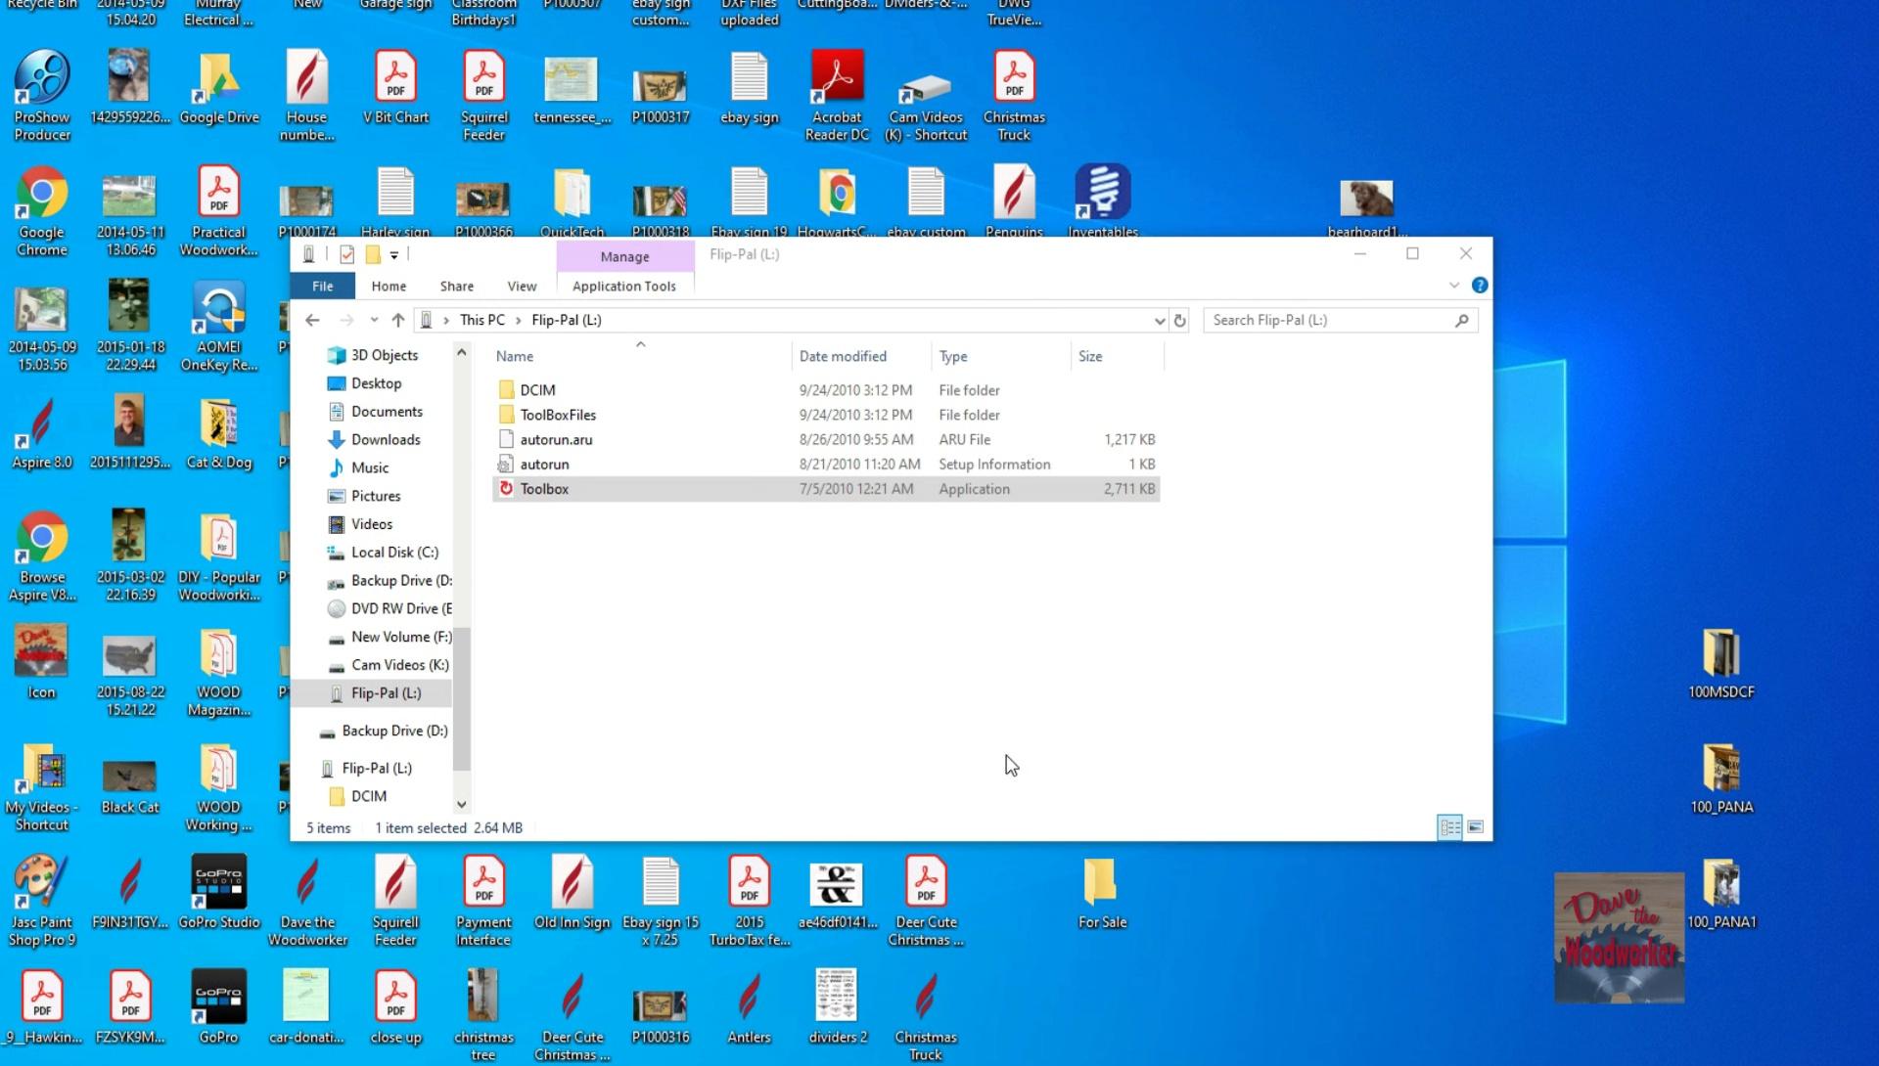Switch to details view layout
1879x1066 pixels.
[x=1449, y=828]
